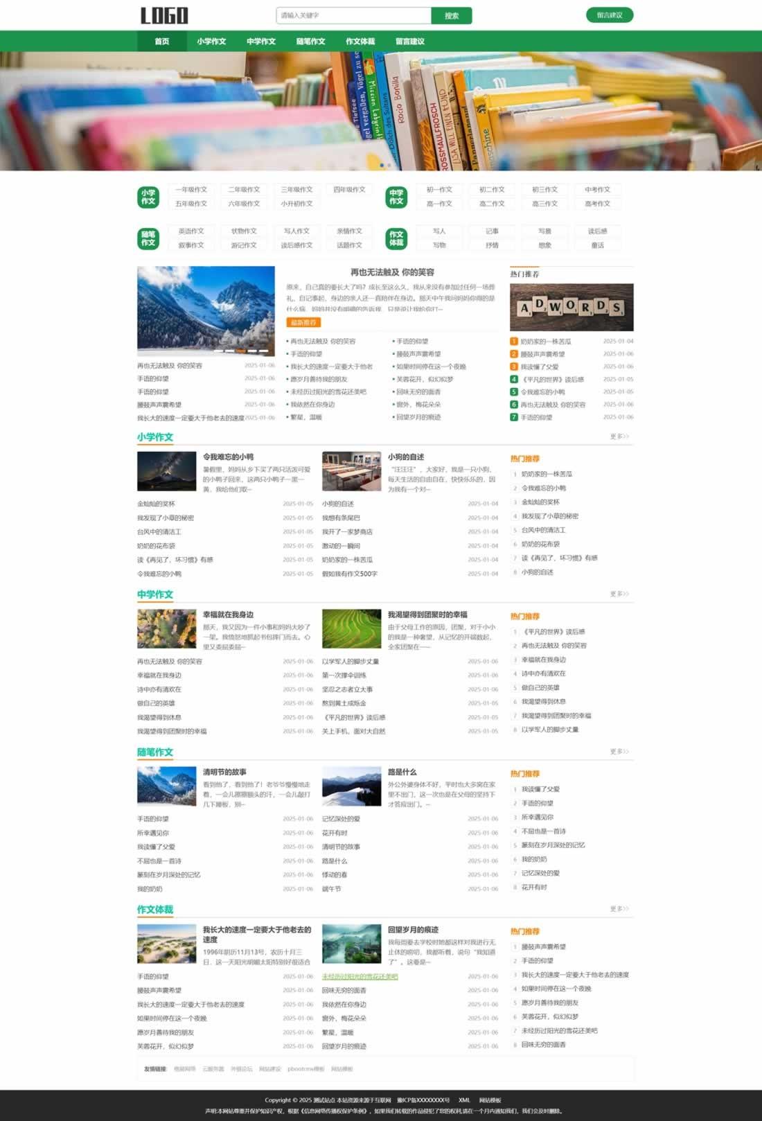Open 随笔作文 in the green navigation bar

click(x=310, y=42)
